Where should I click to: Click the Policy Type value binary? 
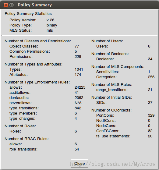[x=52, y=25]
